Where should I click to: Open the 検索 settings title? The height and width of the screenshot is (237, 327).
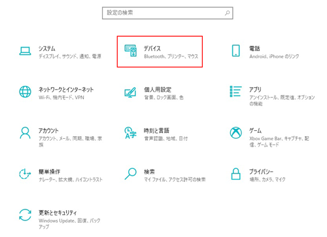tap(149, 172)
